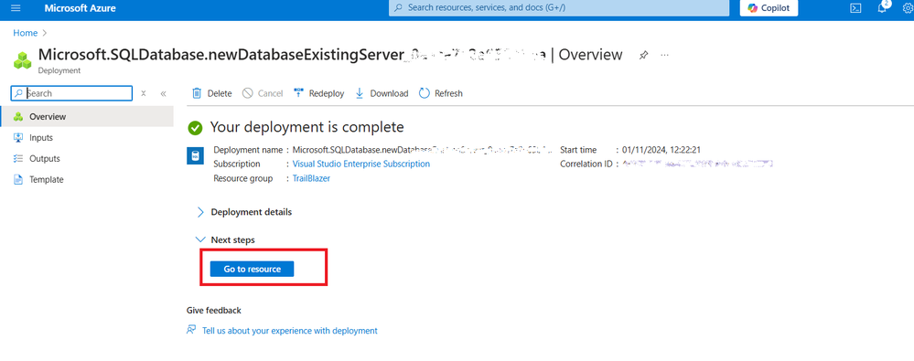This screenshot has height=361, width=914.
Task: Launch Cloud Shell terminal icon
Action: 855,8
